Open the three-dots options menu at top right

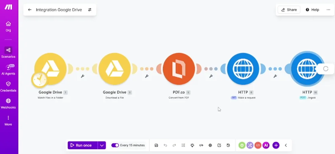pos(328,10)
